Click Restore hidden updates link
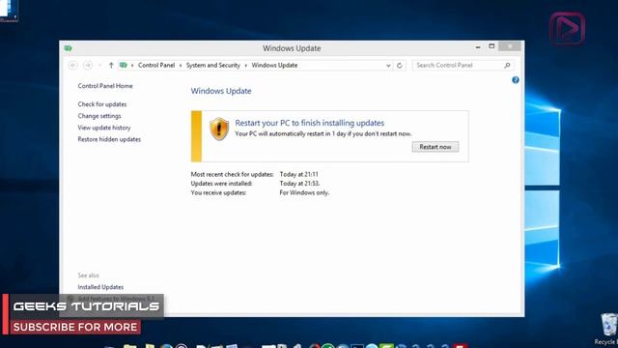 coord(109,139)
